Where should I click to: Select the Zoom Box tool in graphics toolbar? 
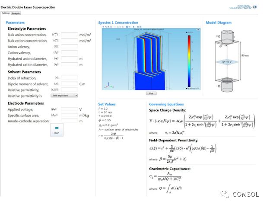108,27
